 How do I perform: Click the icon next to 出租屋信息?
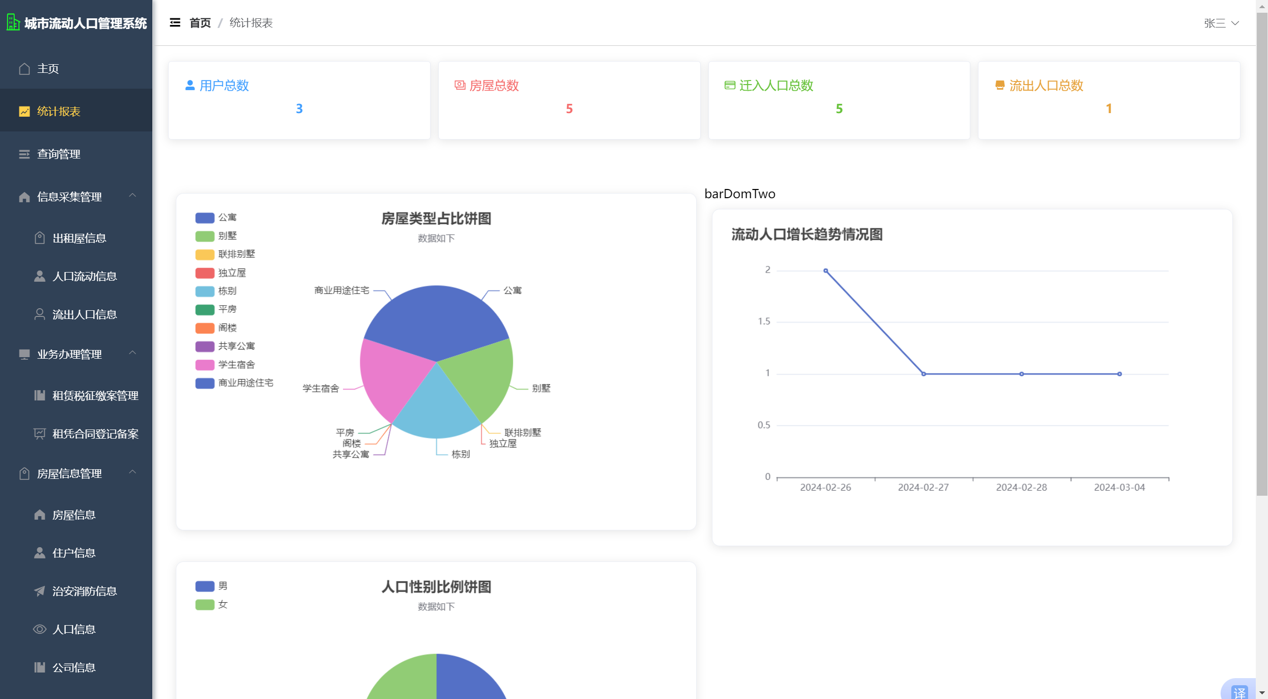point(40,238)
